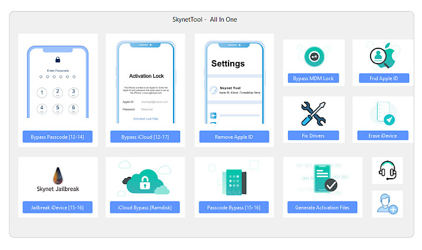This screenshot has height=250, width=422.
Task: Click the Fix Drivers button
Action: [x=313, y=136]
